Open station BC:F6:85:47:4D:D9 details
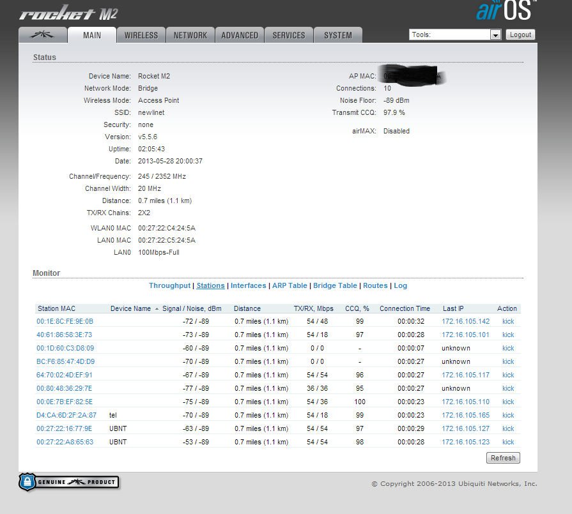Viewport: 572px width, 514px height. [66, 361]
